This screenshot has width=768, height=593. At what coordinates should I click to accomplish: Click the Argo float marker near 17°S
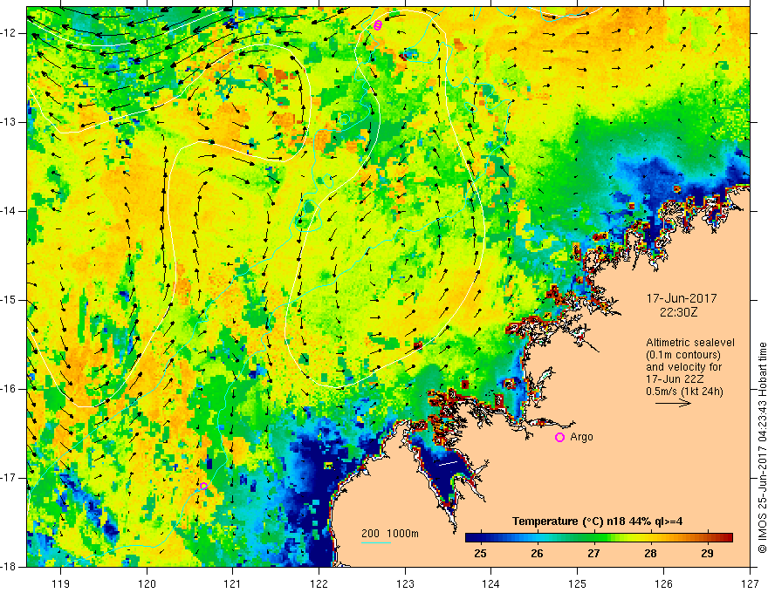[x=203, y=487]
